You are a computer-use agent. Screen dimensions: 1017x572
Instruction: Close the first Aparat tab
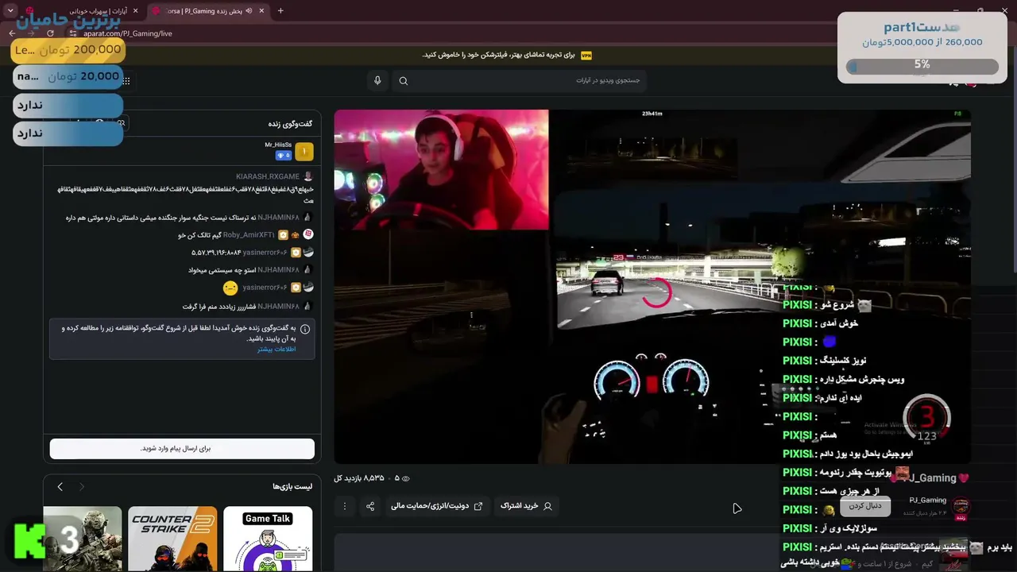[135, 11]
